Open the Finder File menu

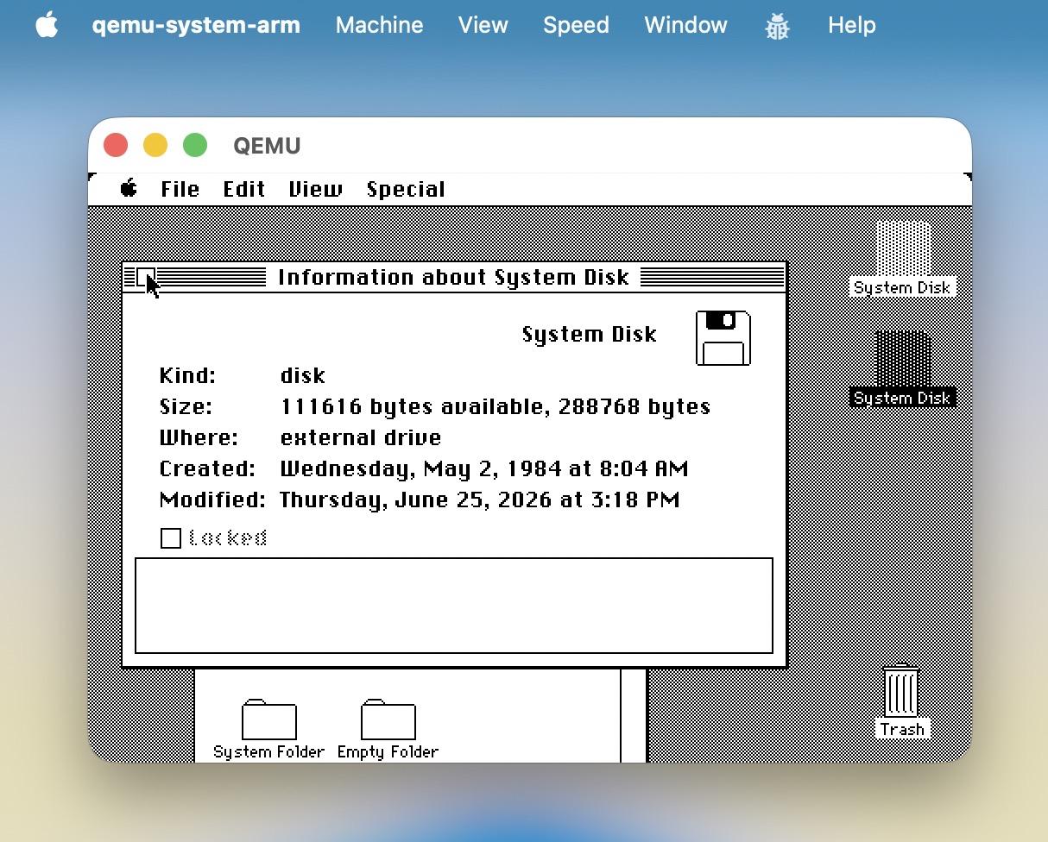[180, 190]
